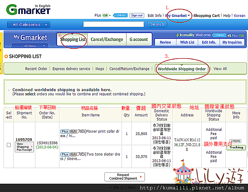Click amount 33,570
The image size is (248, 192).
pyautogui.click(x=141, y=156)
